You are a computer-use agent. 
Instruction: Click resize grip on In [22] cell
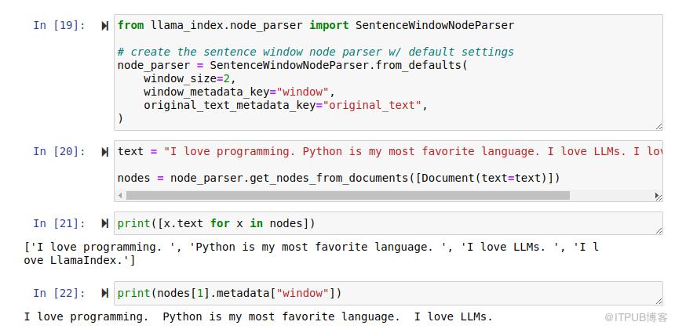pyautogui.click(x=659, y=300)
